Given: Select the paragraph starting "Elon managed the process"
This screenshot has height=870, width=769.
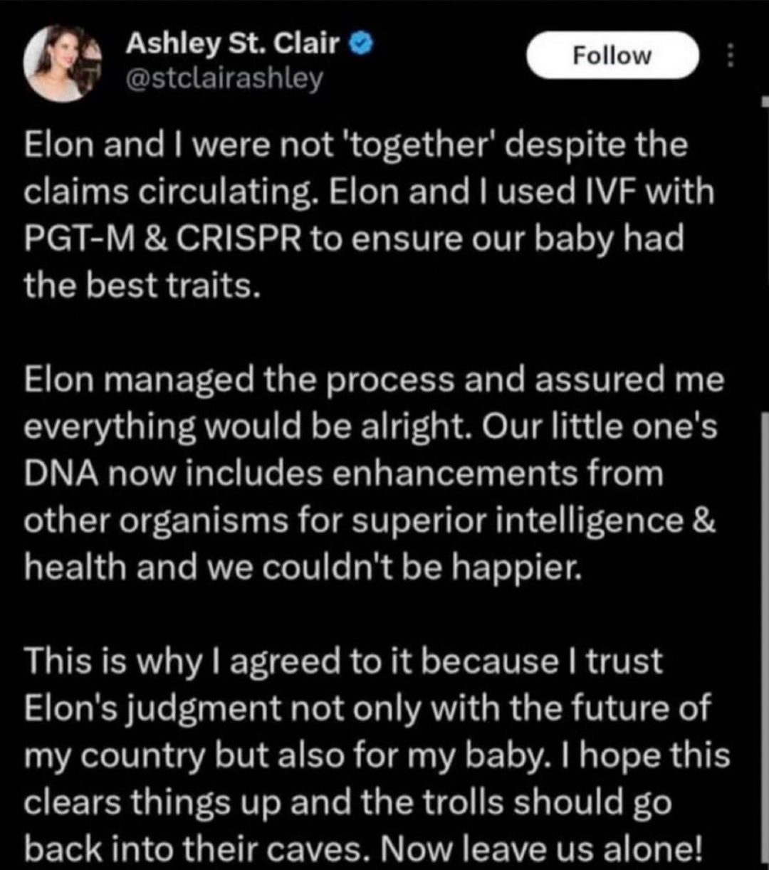Looking at the screenshot, I should click(x=370, y=473).
